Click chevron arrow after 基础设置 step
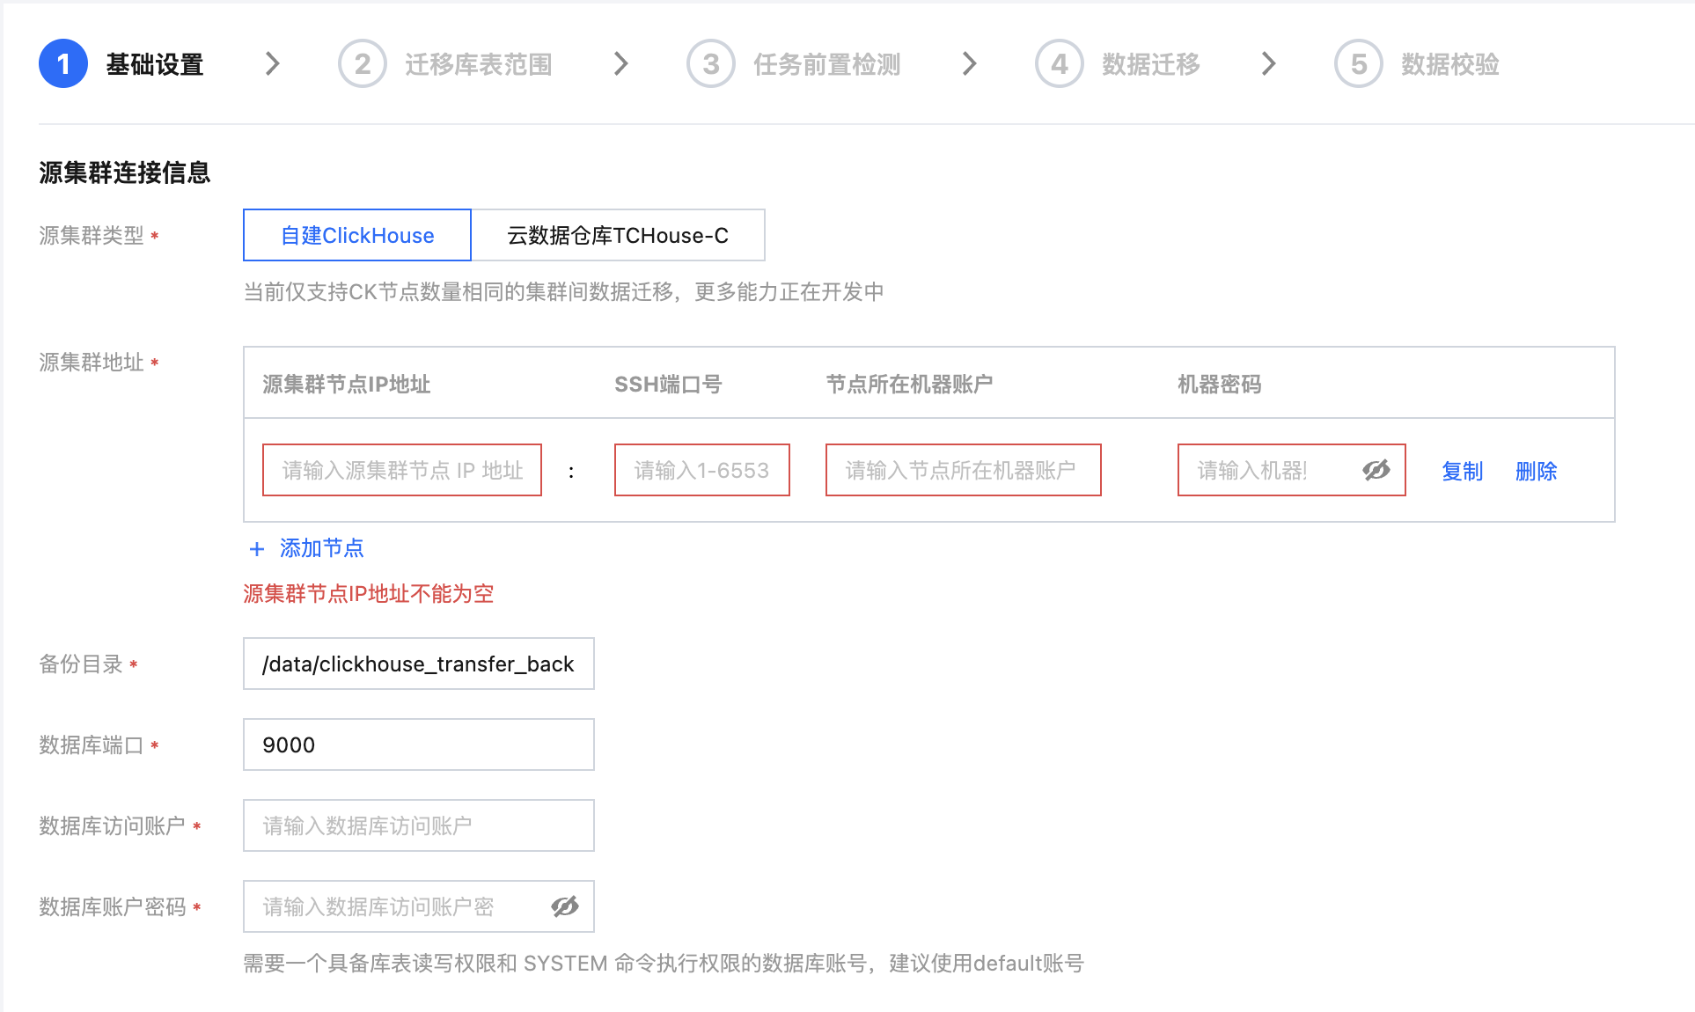Image resolution: width=1695 pixels, height=1012 pixels. point(273,64)
